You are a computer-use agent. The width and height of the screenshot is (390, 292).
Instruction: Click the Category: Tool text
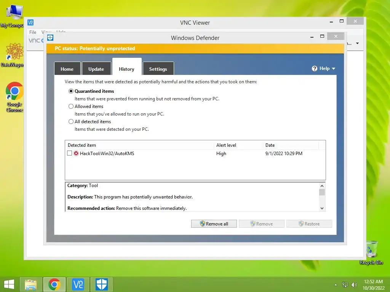83,186
